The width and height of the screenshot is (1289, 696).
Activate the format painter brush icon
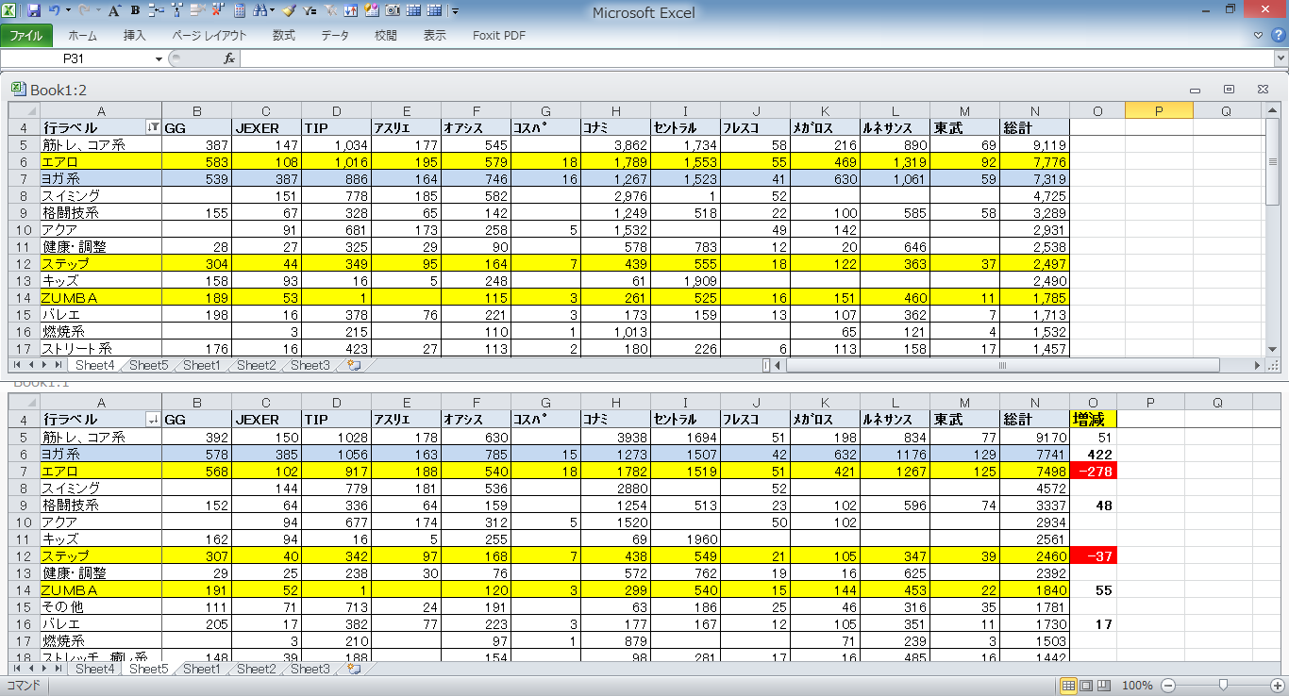pos(289,11)
